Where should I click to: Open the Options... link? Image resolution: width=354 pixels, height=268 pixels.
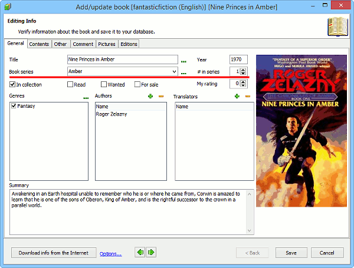coord(111,254)
